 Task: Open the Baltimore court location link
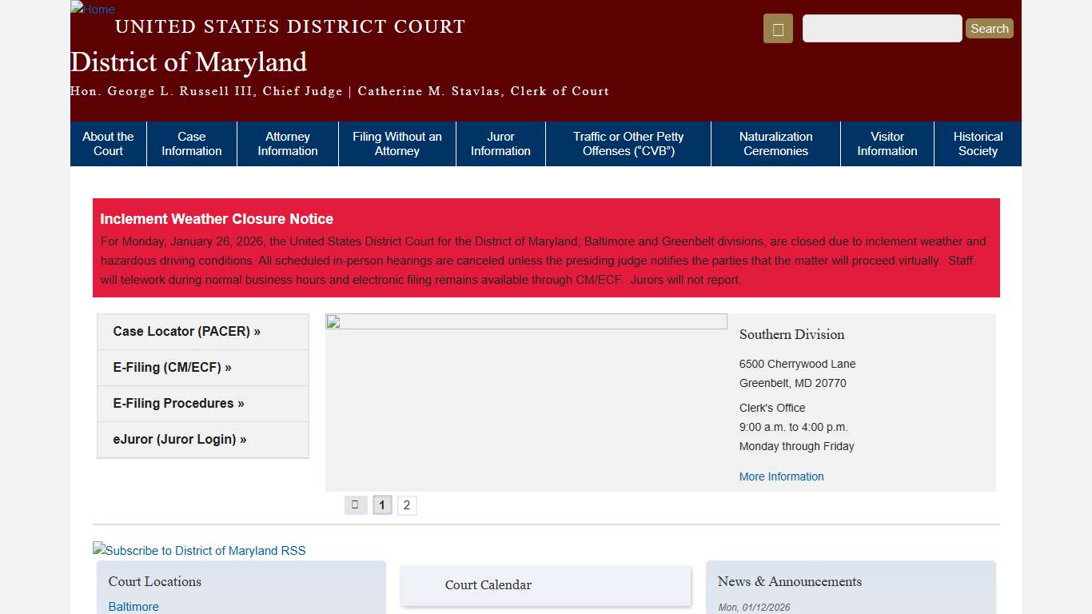coord(133,606)
